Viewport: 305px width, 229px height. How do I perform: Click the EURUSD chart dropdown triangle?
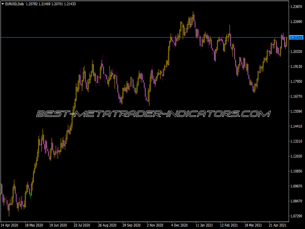pyautogui.click(x=3, y=4)
